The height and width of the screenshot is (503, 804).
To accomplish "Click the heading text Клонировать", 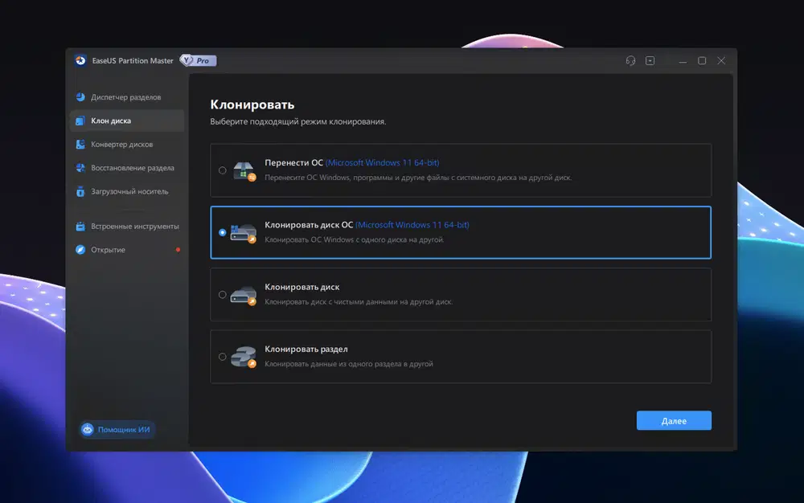I will tap(252, 104).
